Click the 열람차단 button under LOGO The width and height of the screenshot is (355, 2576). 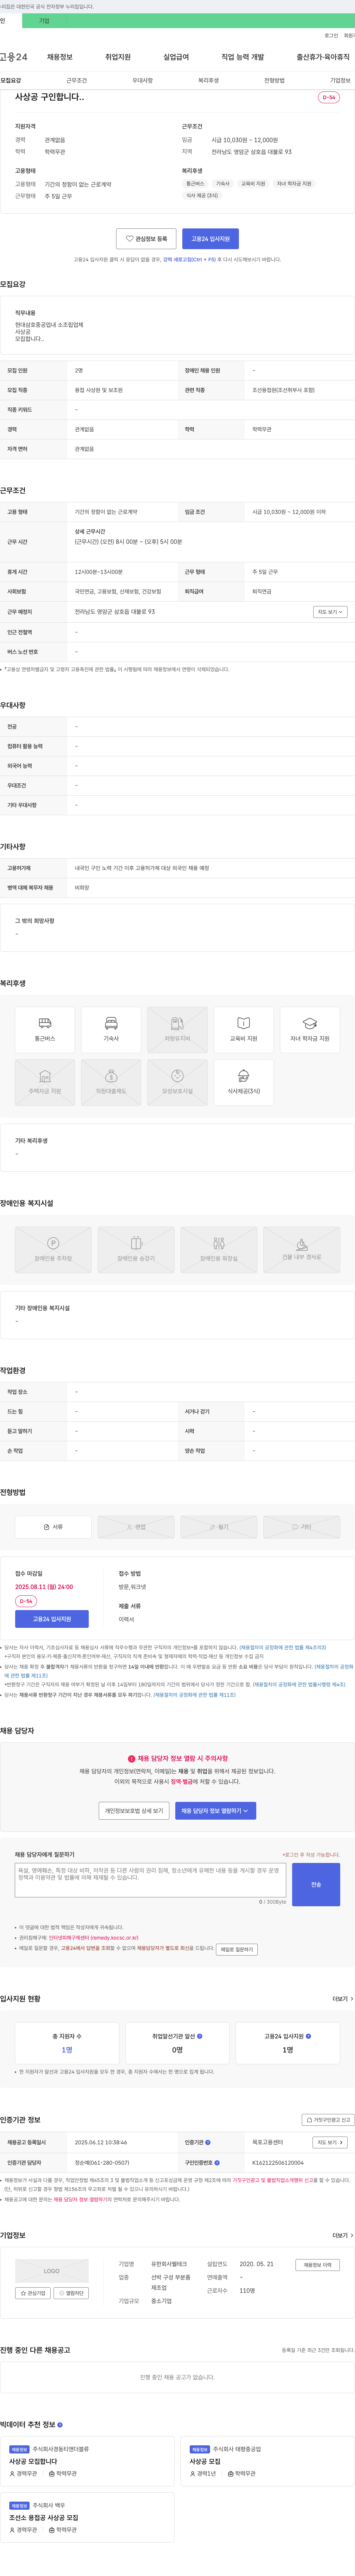tap(71, 2293)
